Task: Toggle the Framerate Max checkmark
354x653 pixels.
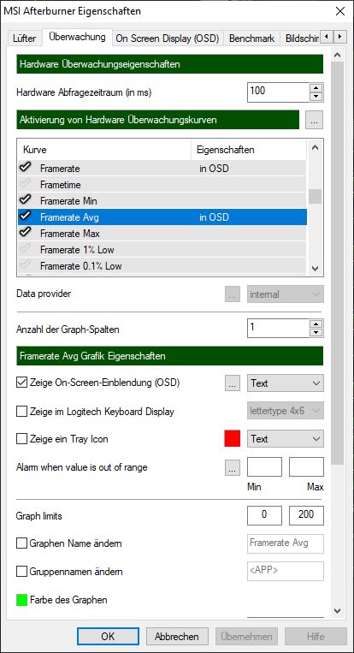Action: click(x=26, y=233)
